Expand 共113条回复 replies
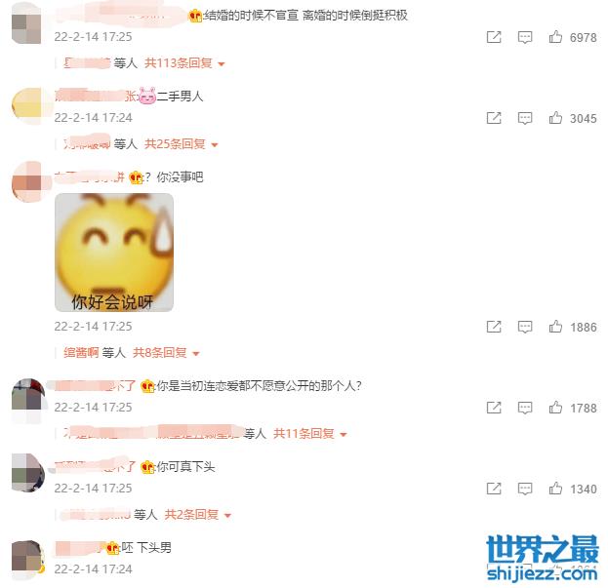 [184, 63]
